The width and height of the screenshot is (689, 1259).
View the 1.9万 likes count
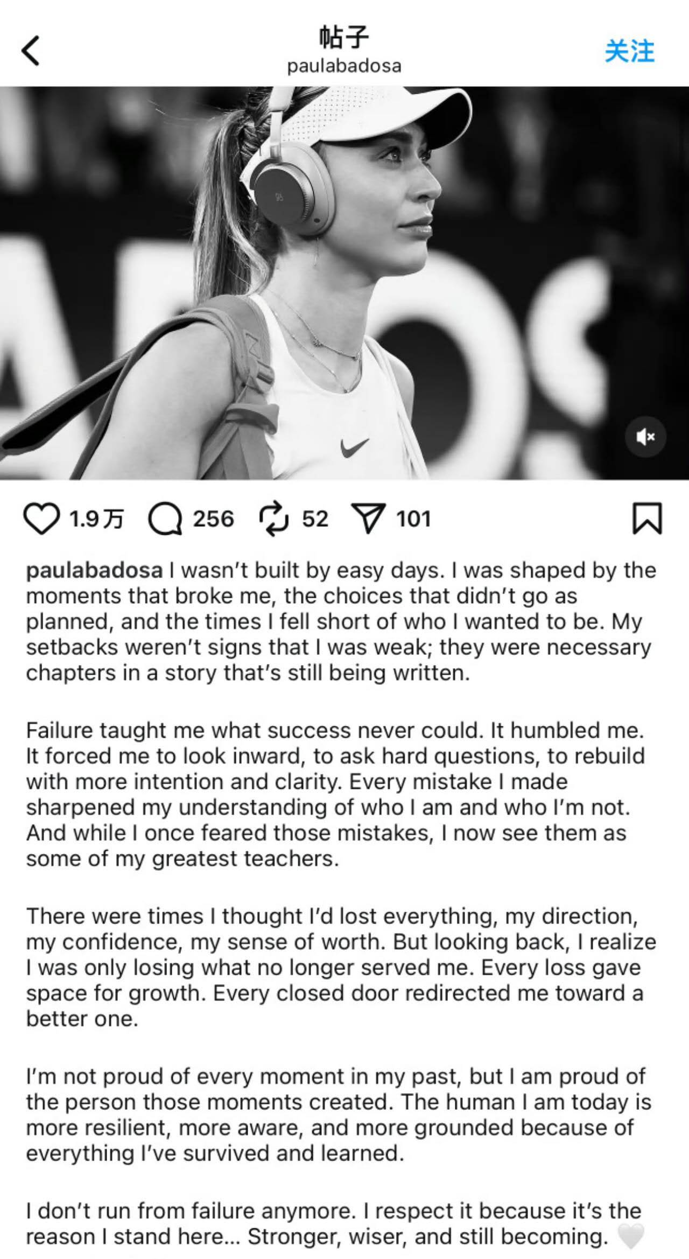97,519
